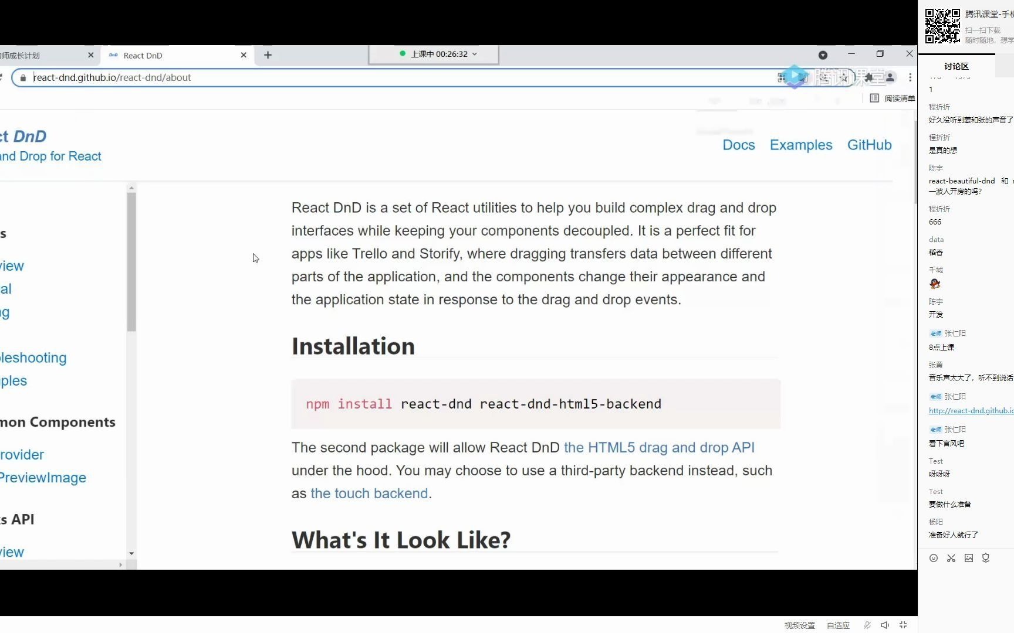1014x633 pixels.
Task: Click the chat message 看下官网吧
Action: (947, 444)
